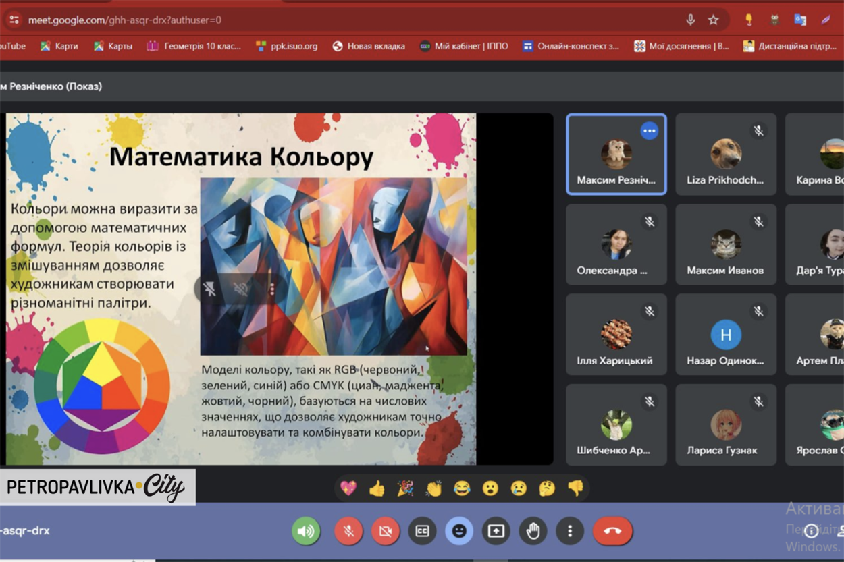Click the red hang up call button

click(612, 531)
